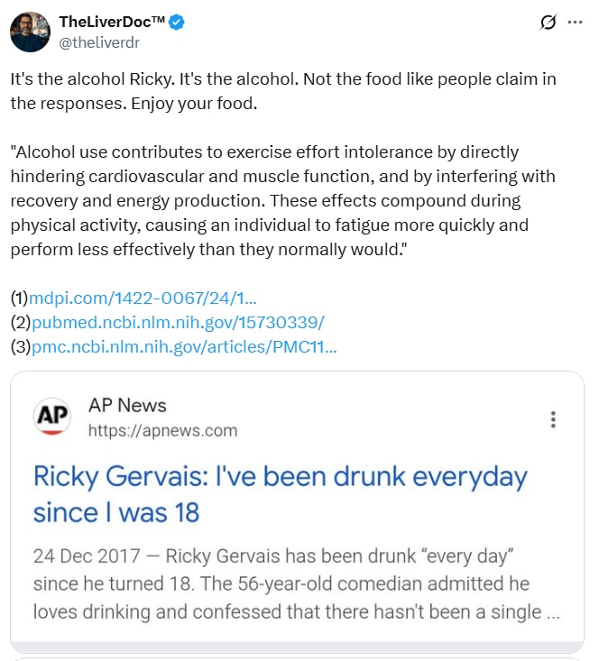The height and width of the screenshot is (661, 599).
Task: Click the https://apnews.com URL text
Action: (x=162, y=430)
